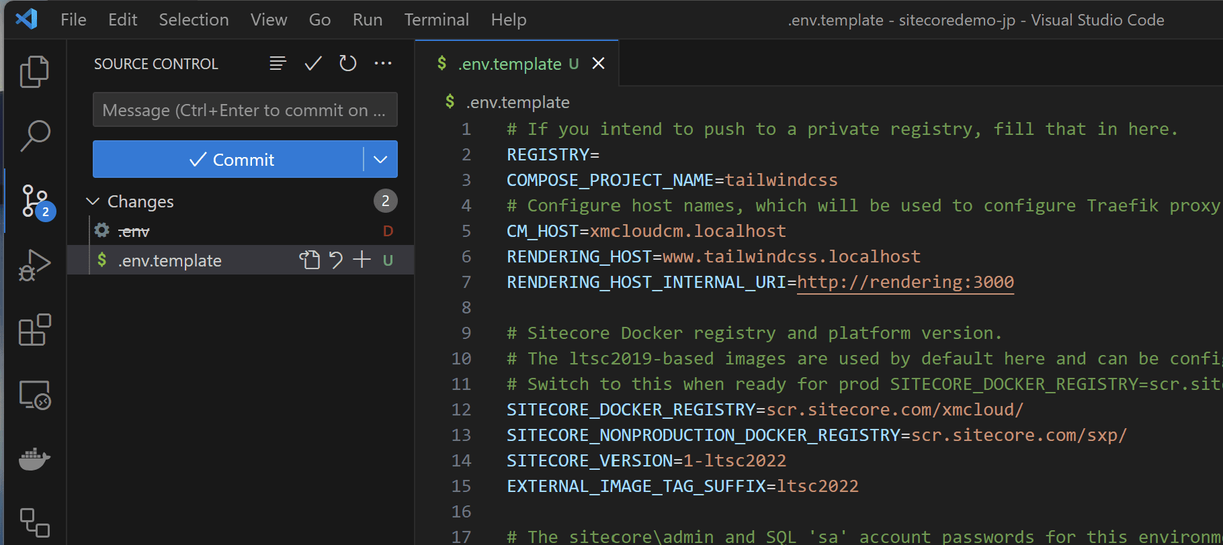Open the Explorer view in activity bar
Screen dimensions: 1223x545
pyautogui.click(x=34, y=71)
